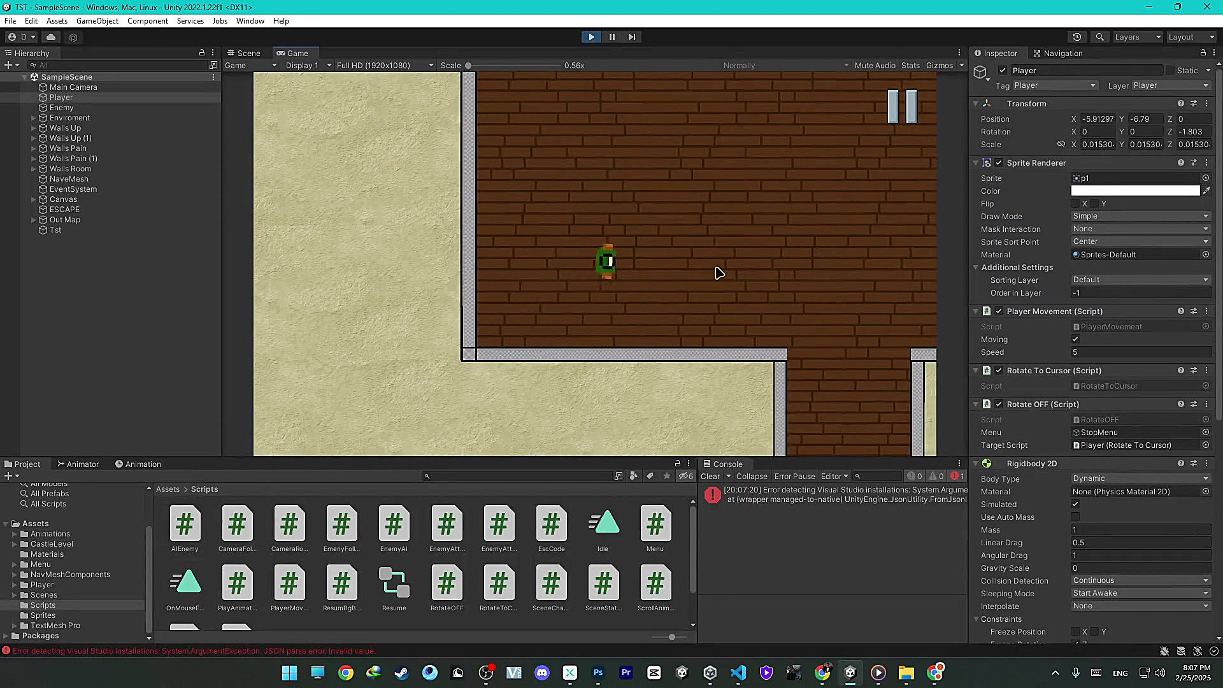Open the Layer dropdown in Inspector
This screenshot has height=688, width=1223.
point(1171,86)
